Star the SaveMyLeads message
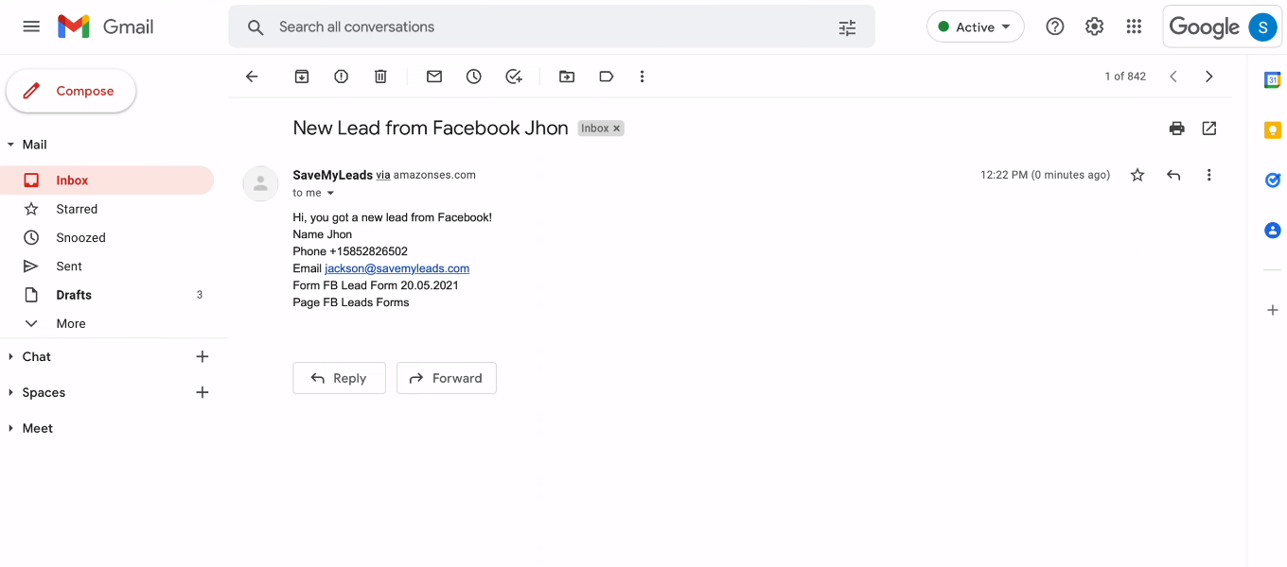 [x=1137, y=175]
